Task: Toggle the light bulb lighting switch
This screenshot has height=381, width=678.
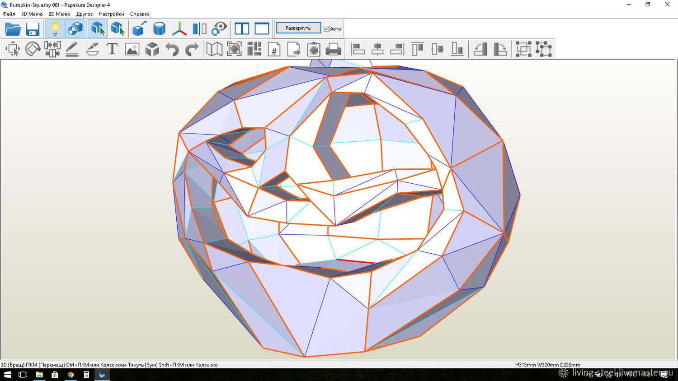Action: [55, 29]
